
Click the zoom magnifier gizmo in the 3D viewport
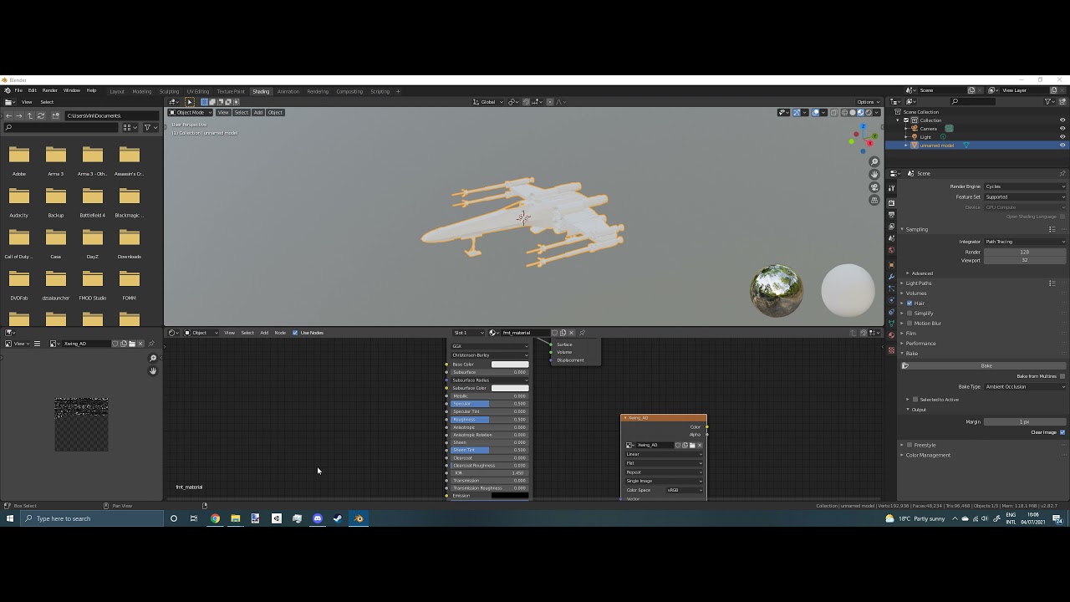(x=874, y=162)
